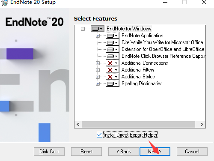Image resolution: width=214 pixels, height=161 pixels.
Task: Expand the Spelling Dictionaries tree node
Action: click(x=98, y=83)
